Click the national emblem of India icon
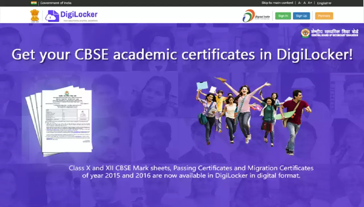The height and width of the screenshot is (207, 364). point(35,16)
